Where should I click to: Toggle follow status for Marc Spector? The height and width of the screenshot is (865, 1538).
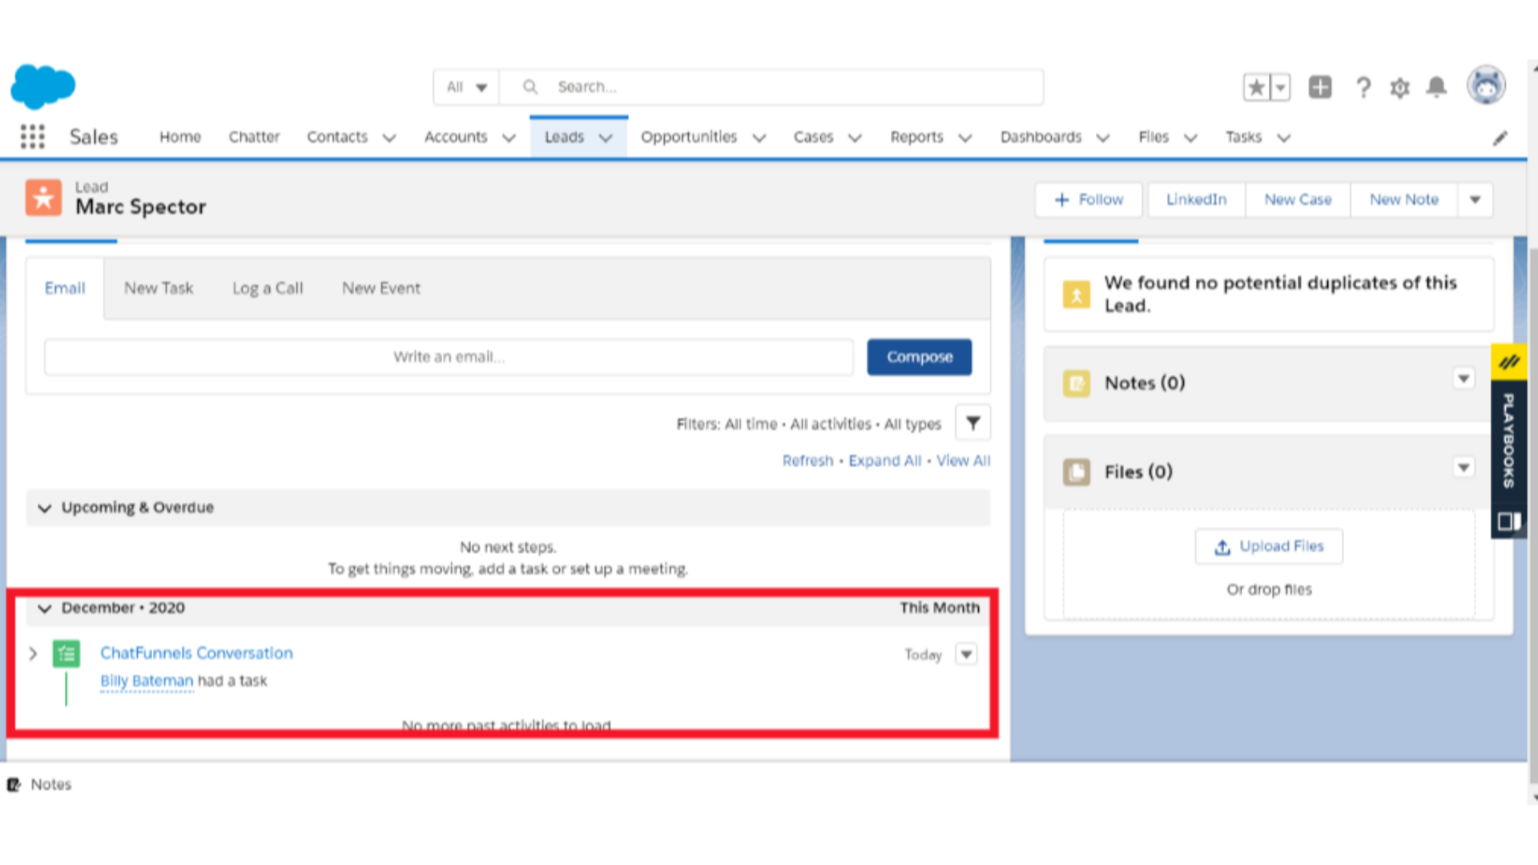(1089, 199)
